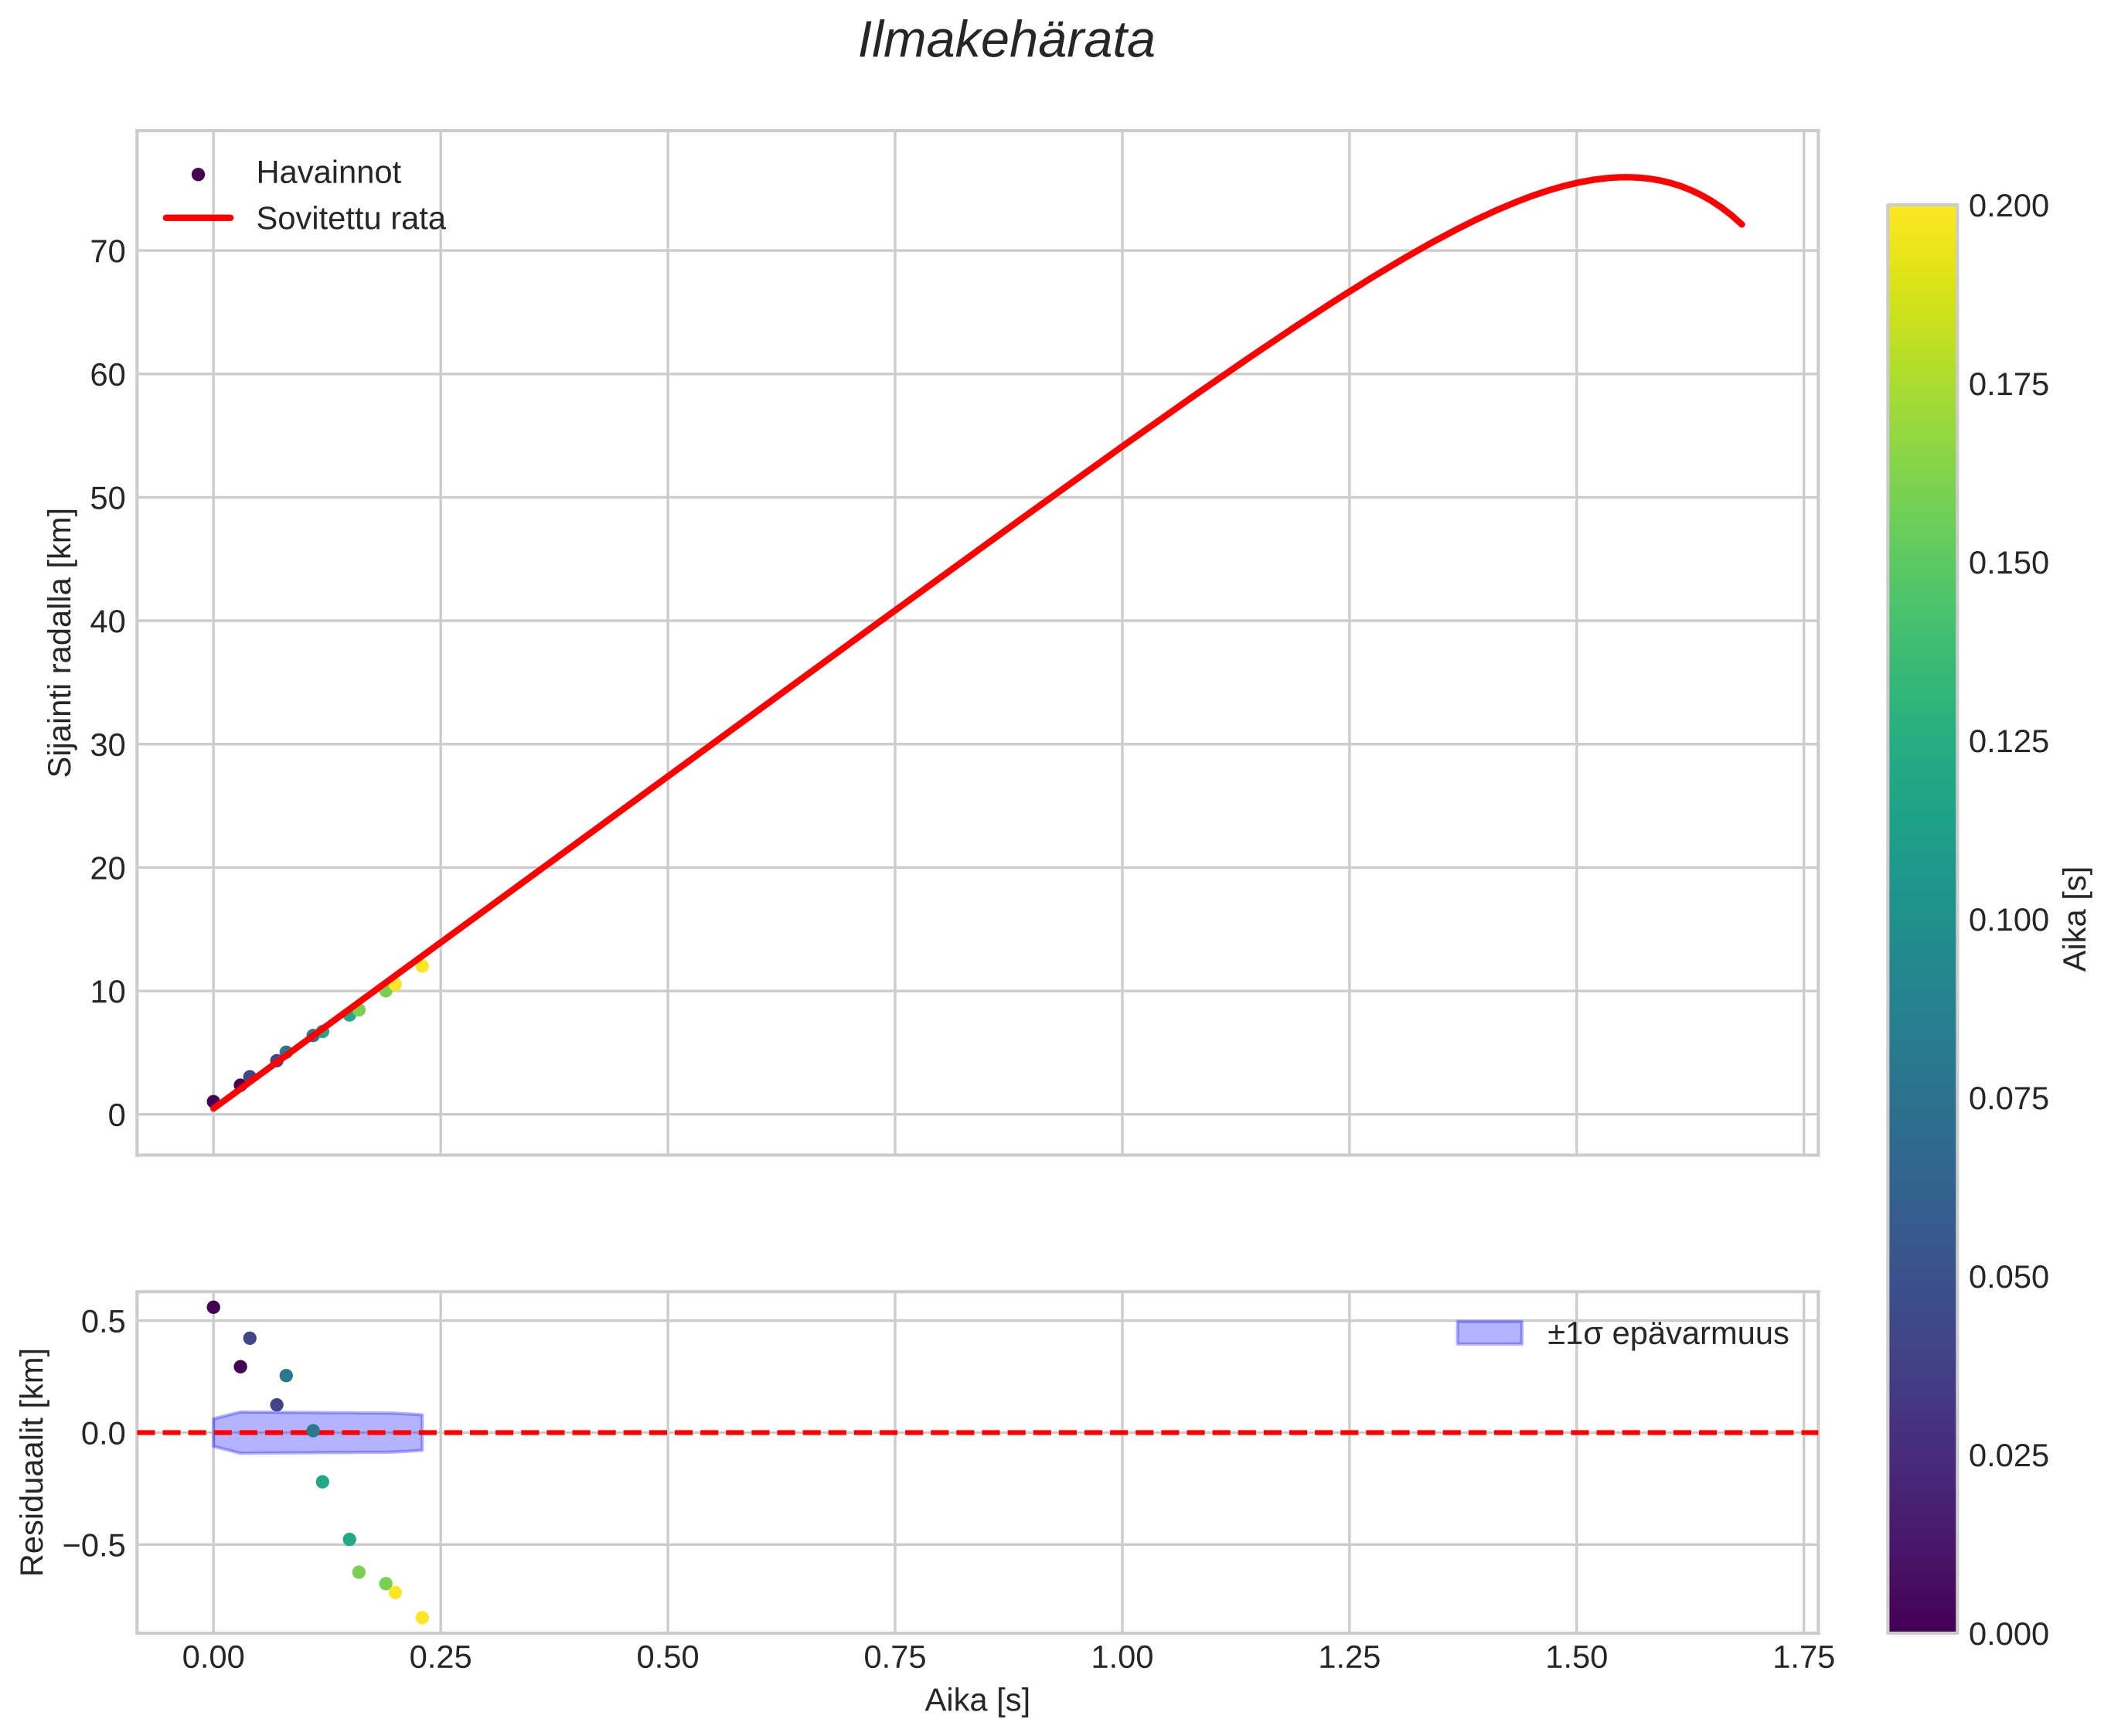Click the Sijainti radalla [km] axis label
Screen dimensions: 2111x1736
click(61, 642)
